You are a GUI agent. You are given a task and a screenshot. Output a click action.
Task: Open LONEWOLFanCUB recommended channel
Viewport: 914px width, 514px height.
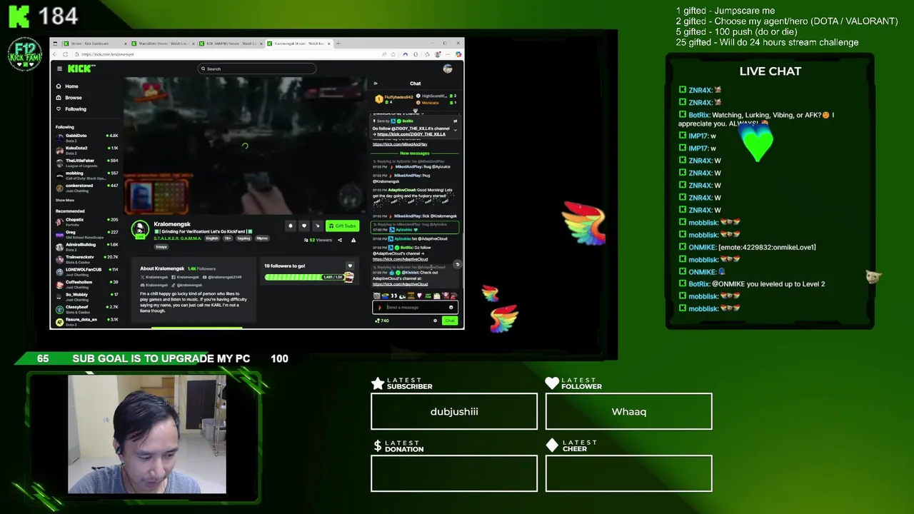pyautogui.click(x=86, y=271)
